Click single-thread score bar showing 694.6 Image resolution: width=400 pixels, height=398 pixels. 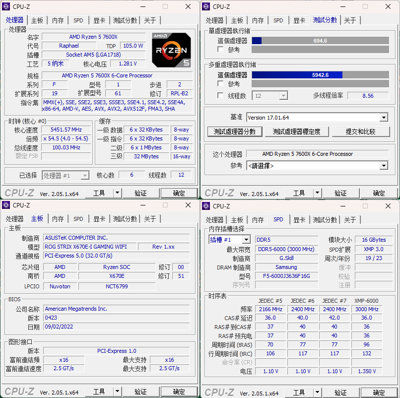[x=321, y=41]
